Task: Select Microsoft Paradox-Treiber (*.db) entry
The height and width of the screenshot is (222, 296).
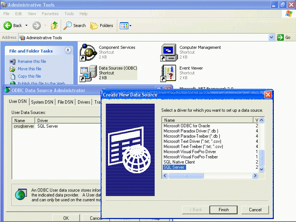Action: pyautogui.click(x=192, y=136)
